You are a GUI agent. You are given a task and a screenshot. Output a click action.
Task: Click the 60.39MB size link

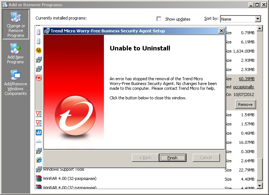[247, 79]
